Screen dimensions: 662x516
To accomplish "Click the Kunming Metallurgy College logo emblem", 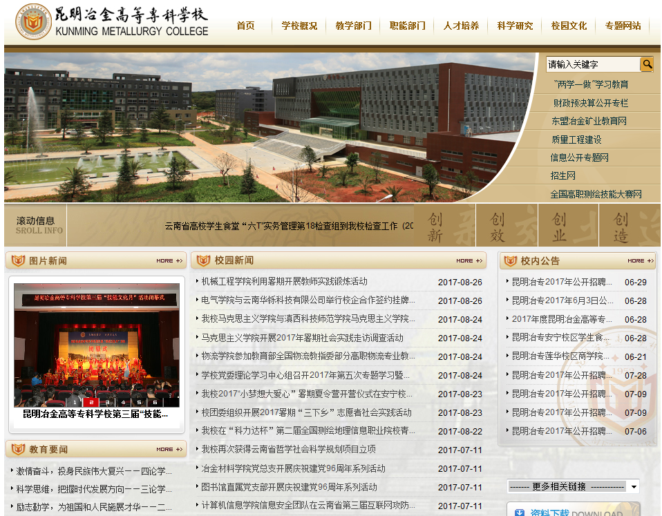I will coord(28,23).
